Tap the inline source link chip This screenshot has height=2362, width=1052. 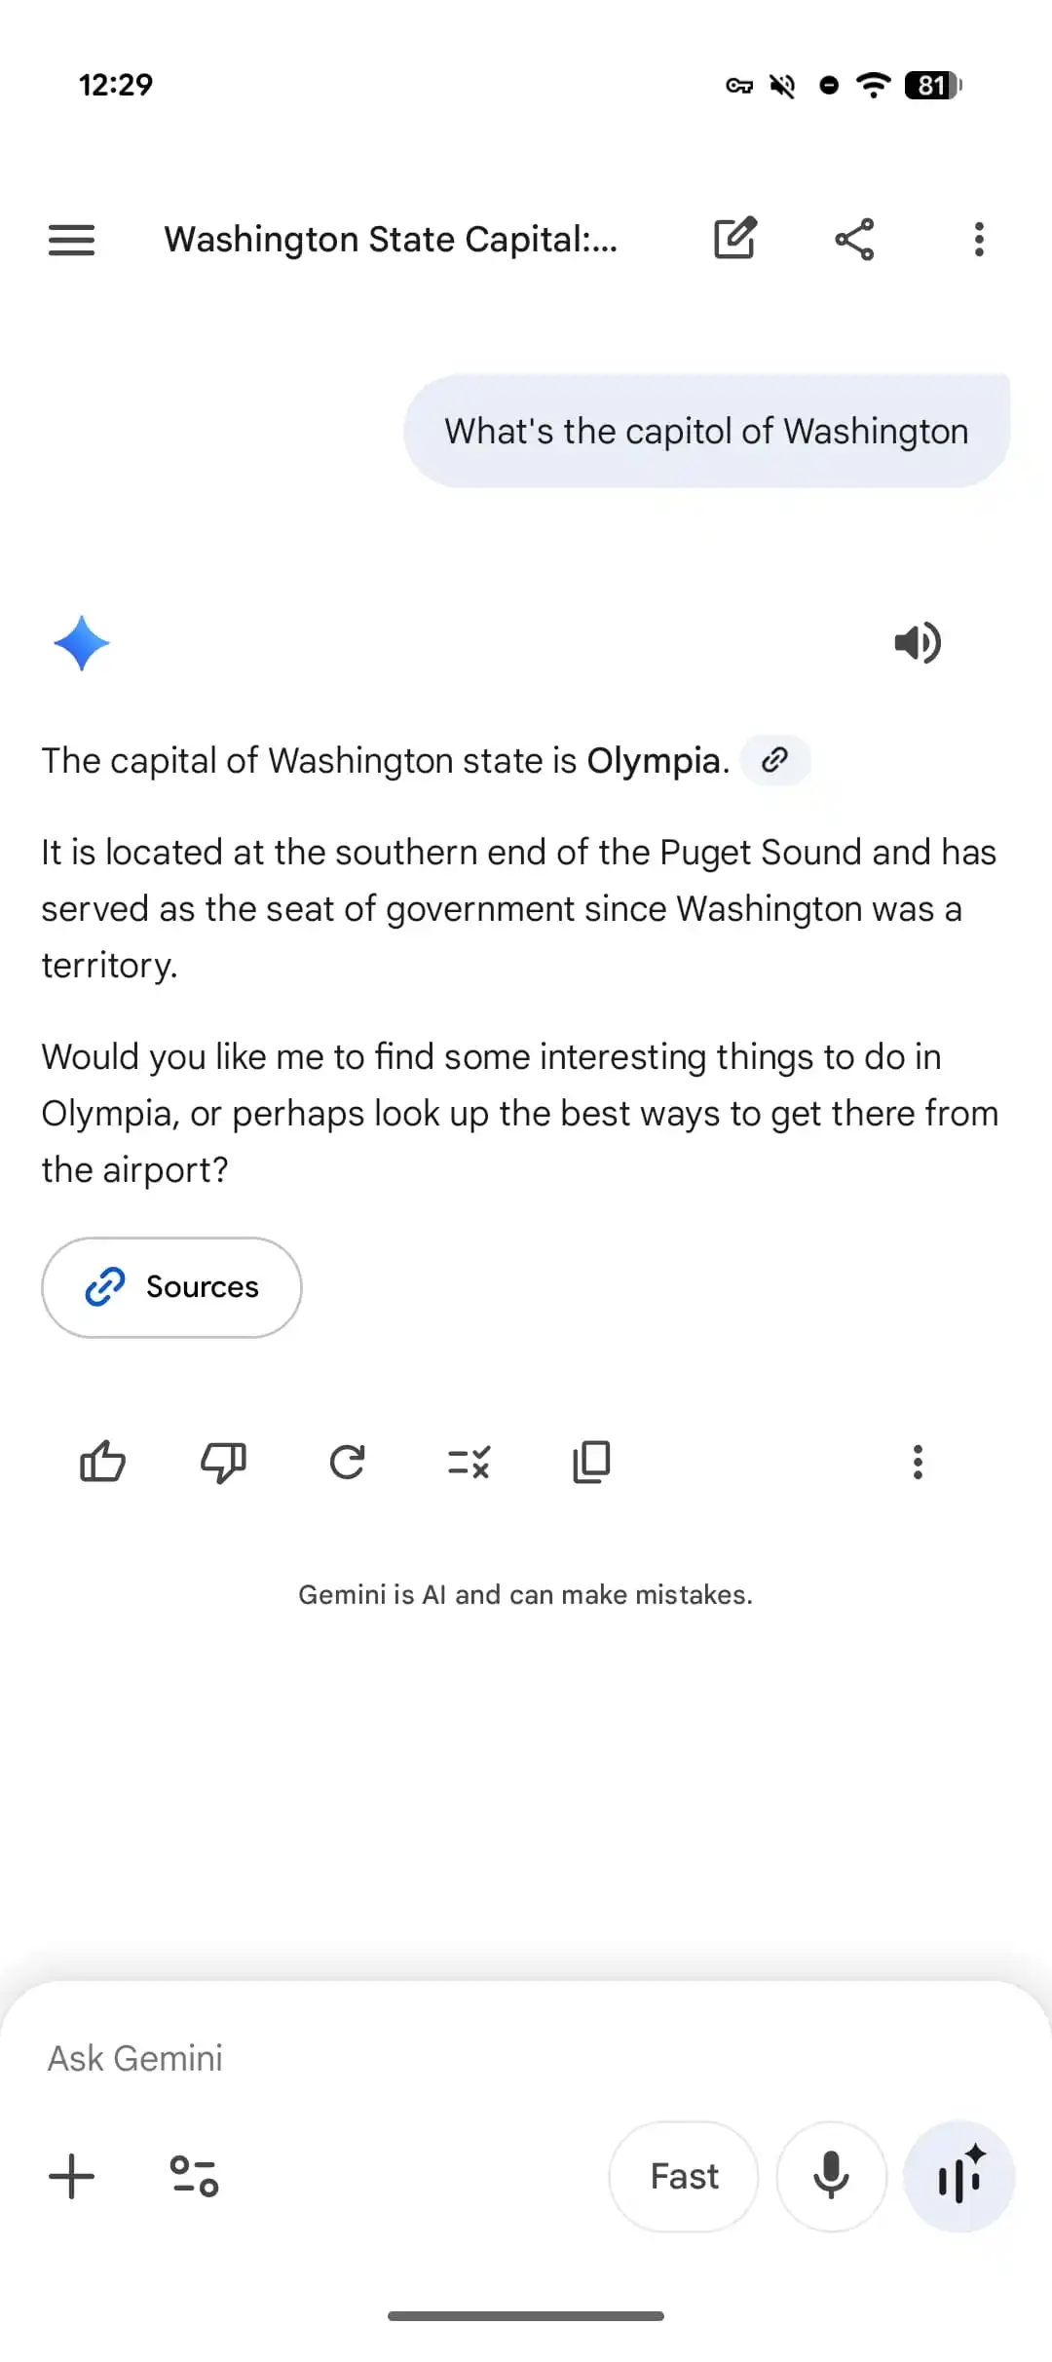pyautogui.click(x=775, y=760)
